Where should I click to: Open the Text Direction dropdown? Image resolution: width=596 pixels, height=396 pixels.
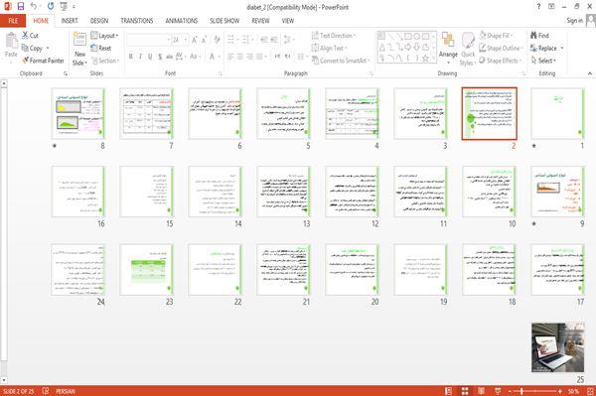point(334,36)
